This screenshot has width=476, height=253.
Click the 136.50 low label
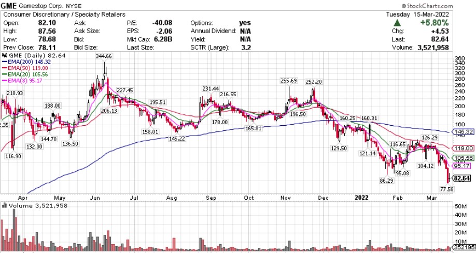point(71,144)
